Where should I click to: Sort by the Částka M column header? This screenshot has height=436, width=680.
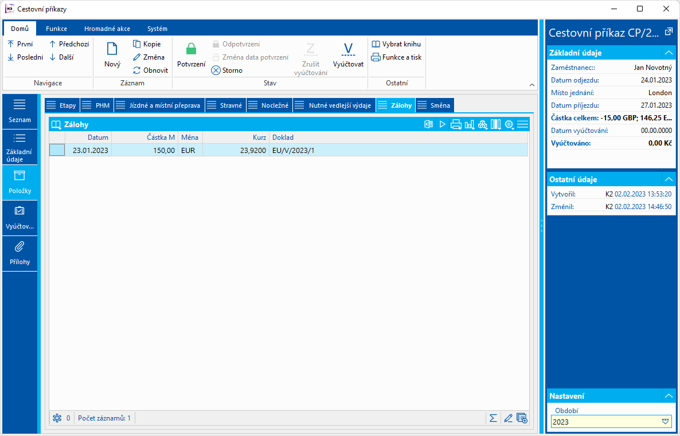coord(144,138)
